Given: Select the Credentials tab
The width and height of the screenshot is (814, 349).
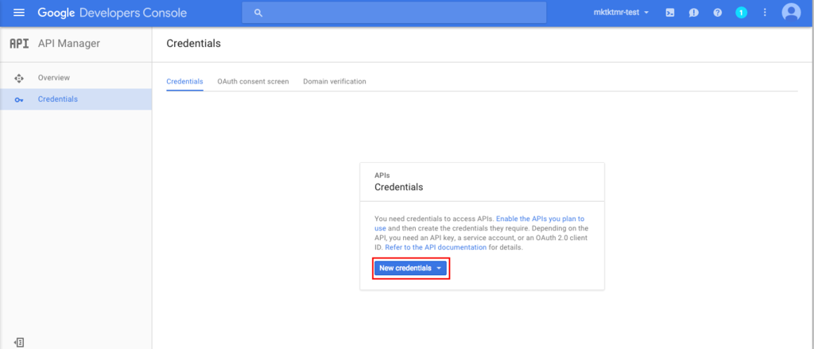Looking at the screenshot, I should click(184, 82).
